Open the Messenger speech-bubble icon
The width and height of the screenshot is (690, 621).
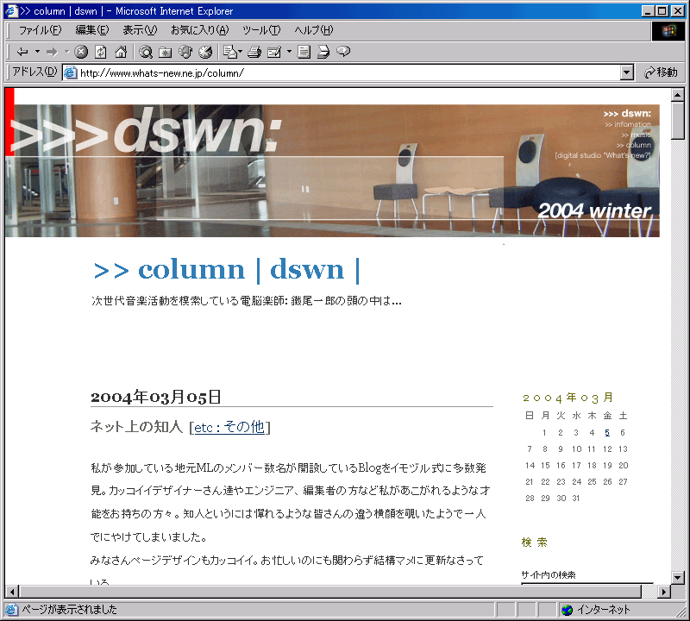343,52
